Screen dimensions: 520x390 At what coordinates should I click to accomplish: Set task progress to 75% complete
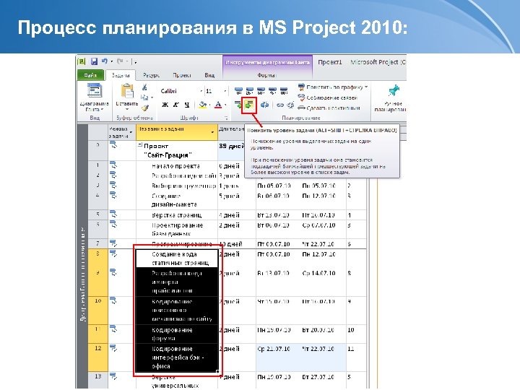272,90
